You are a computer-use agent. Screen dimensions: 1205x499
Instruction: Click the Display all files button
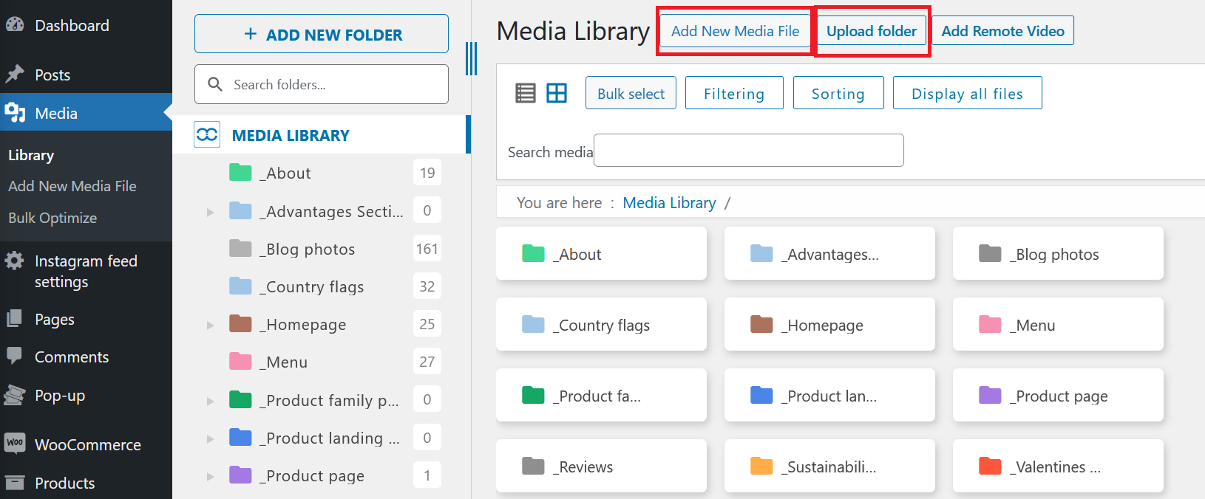click(x=967, y=93)
